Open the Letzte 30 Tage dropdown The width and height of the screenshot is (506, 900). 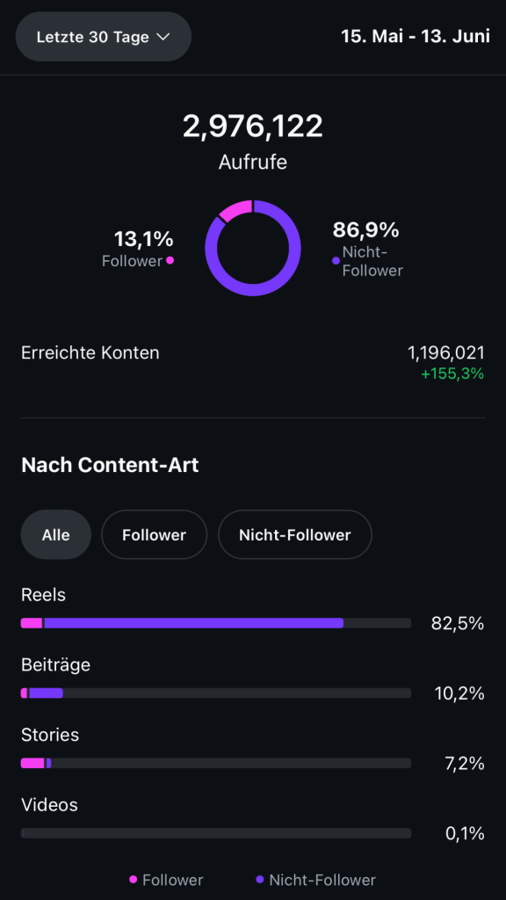[x=104, y=37]
